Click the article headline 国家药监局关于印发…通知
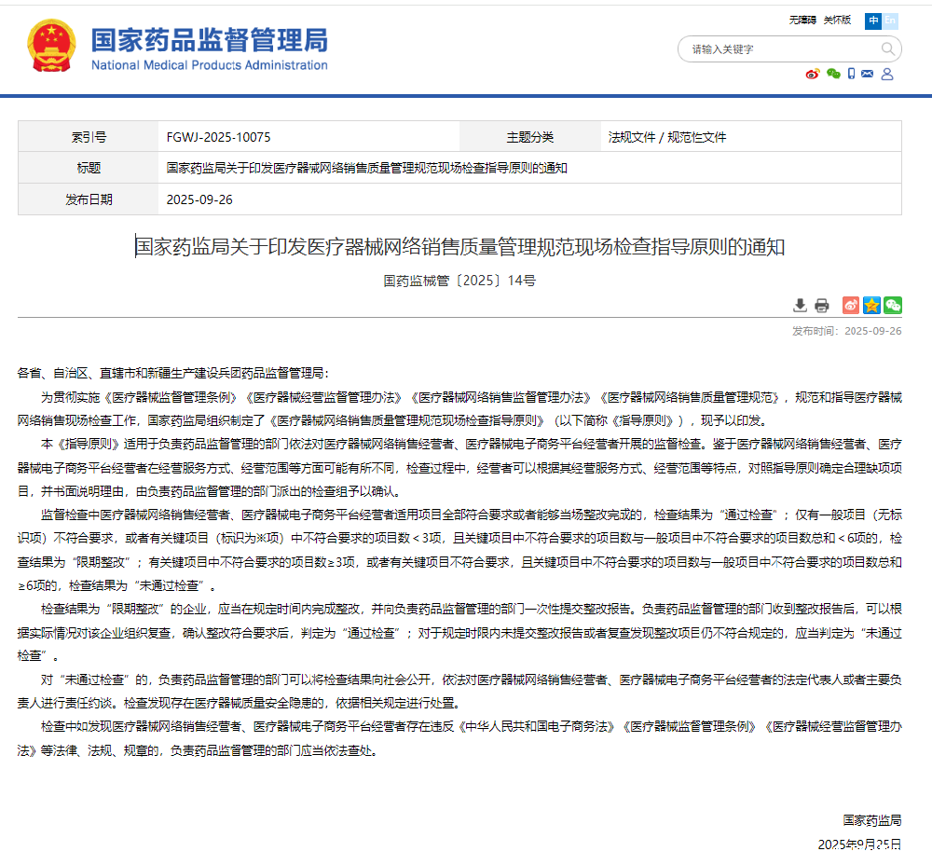 click(459, 247)
